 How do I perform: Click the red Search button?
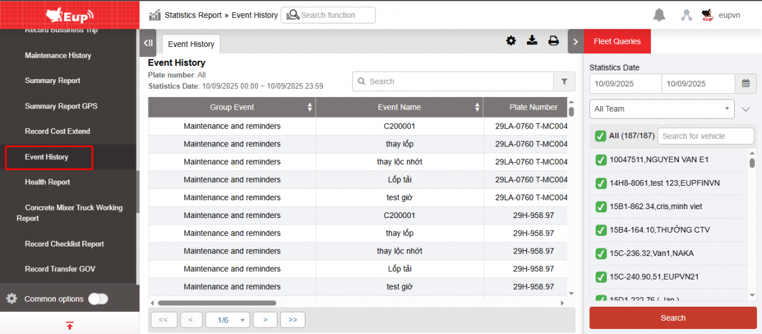672,318
